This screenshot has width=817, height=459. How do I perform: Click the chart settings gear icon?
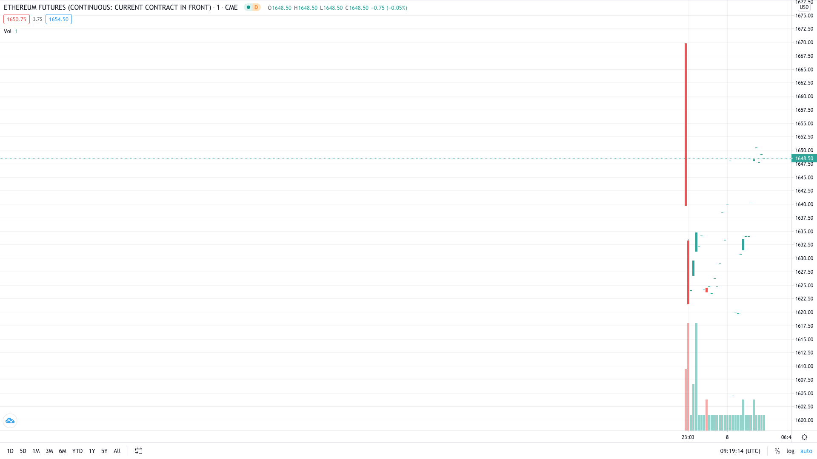(x=804, y=437)
